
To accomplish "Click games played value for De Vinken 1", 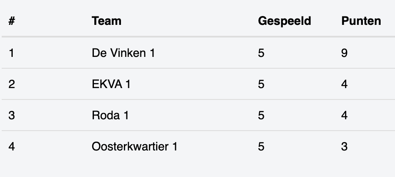I will pos(261,53).
